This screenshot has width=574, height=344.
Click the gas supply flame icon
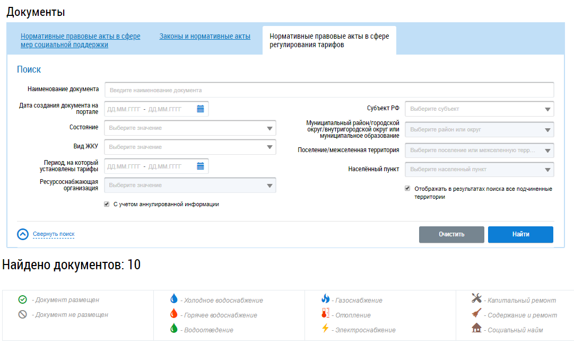point(325,299)
